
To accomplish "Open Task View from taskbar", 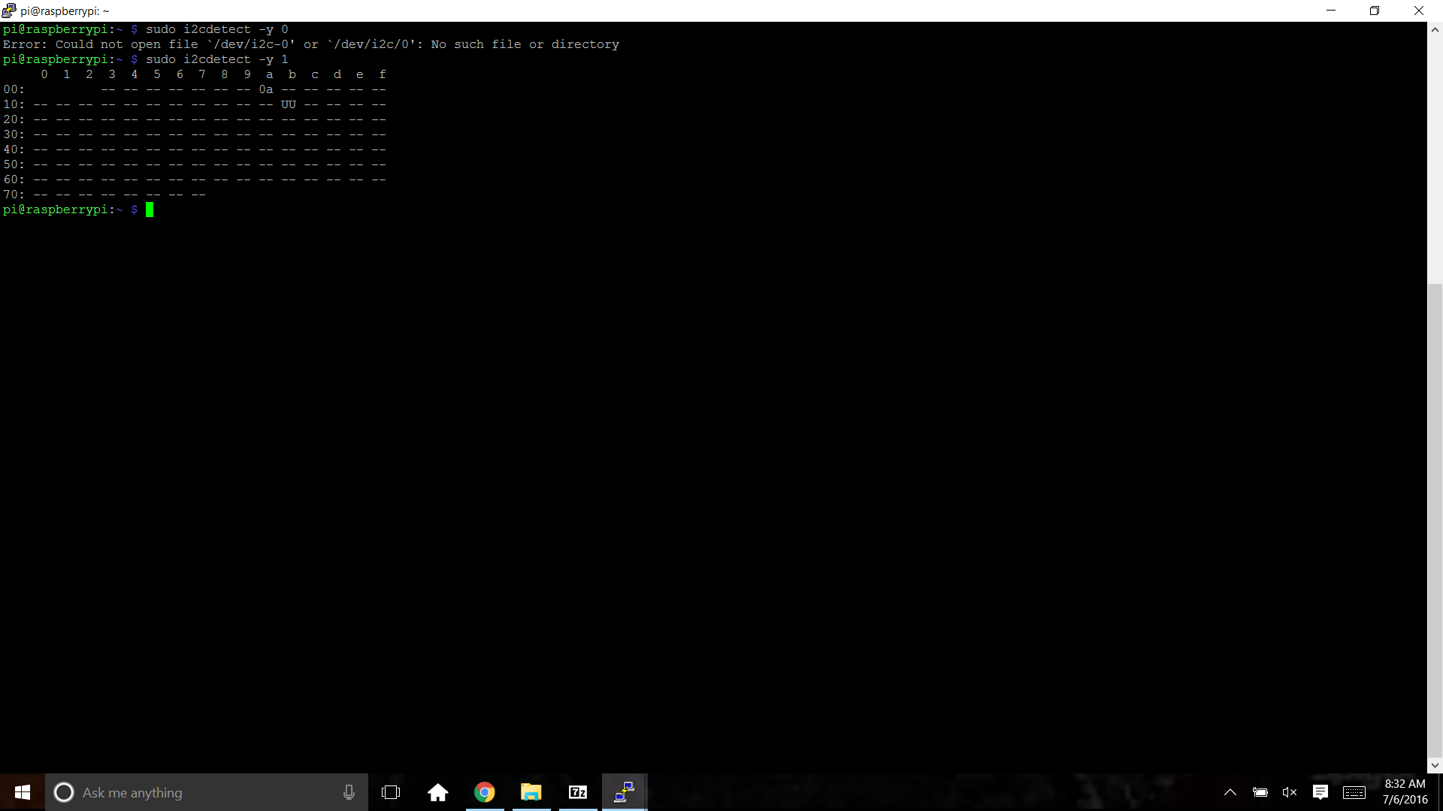I will tap(391, 792).
